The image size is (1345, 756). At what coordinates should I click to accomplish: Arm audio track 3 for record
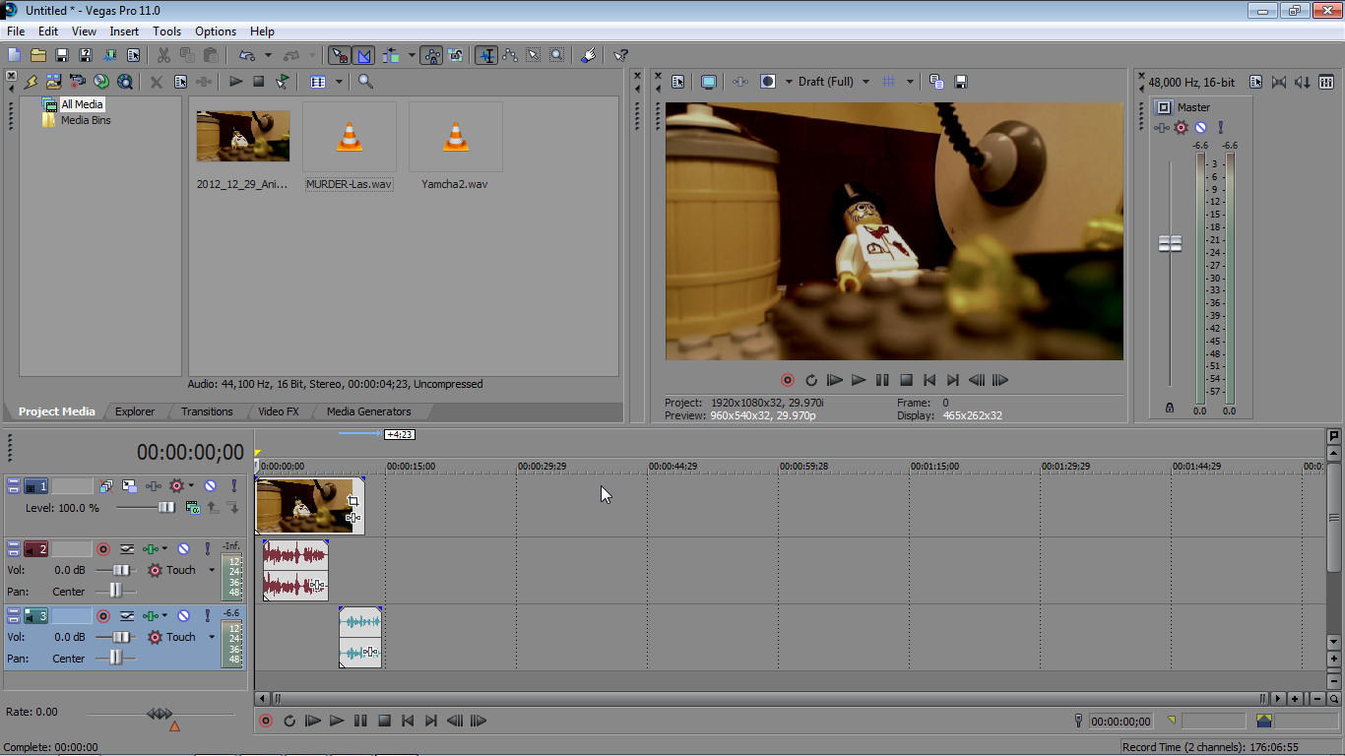click(102, 616)
